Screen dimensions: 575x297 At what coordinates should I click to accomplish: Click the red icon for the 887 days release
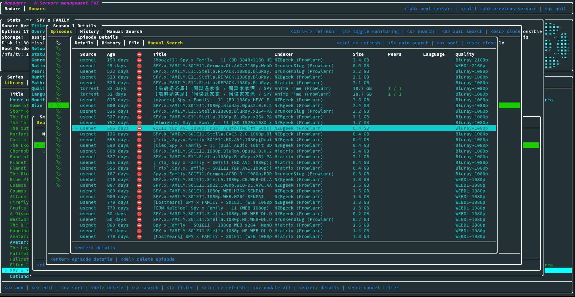[x=139, y=185]
